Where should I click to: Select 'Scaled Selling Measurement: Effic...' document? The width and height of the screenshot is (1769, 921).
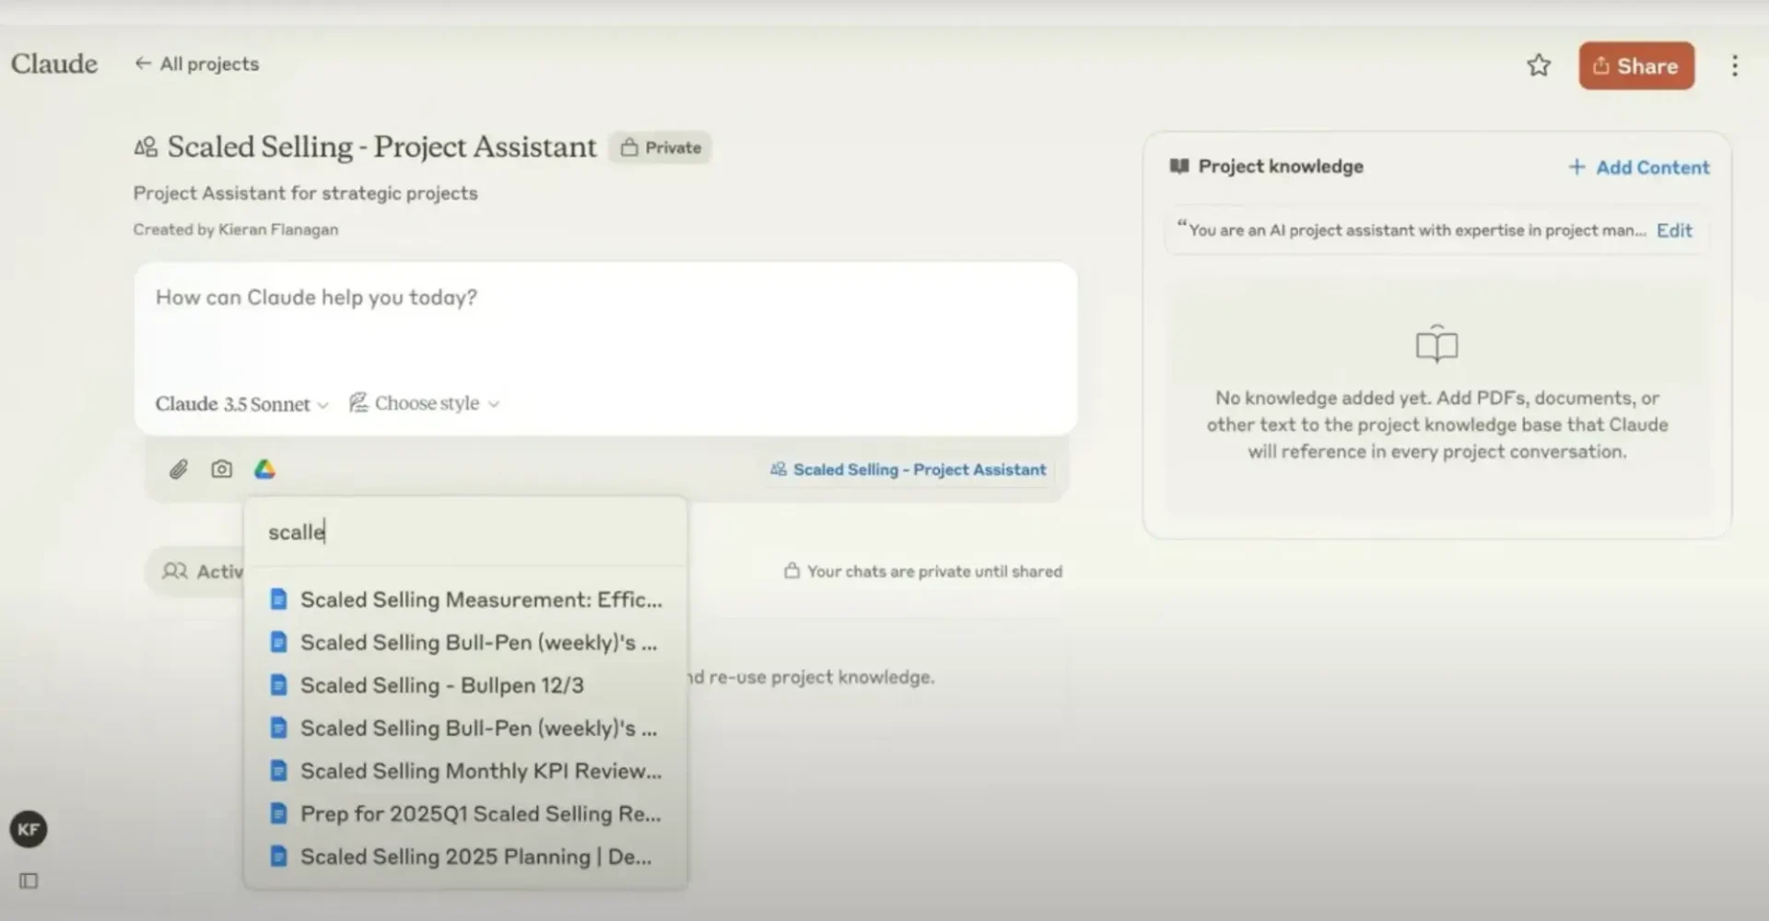pos(465,600)
